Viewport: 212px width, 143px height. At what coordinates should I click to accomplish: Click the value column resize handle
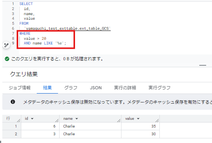[157, 121]
